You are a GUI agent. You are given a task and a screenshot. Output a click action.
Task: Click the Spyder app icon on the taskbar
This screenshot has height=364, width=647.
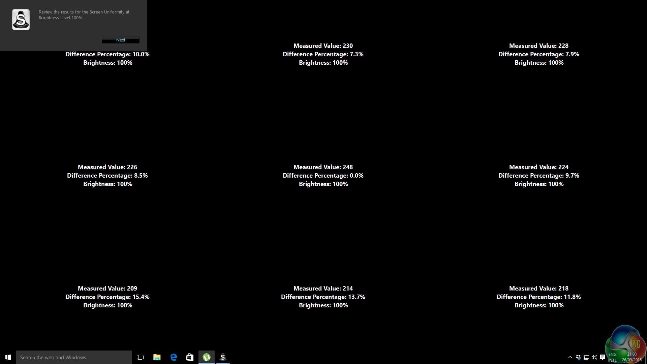click(x=223, y=357)
